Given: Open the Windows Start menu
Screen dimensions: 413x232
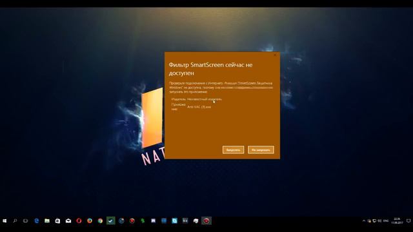Looking at the screenshot, I should [5, 221].
